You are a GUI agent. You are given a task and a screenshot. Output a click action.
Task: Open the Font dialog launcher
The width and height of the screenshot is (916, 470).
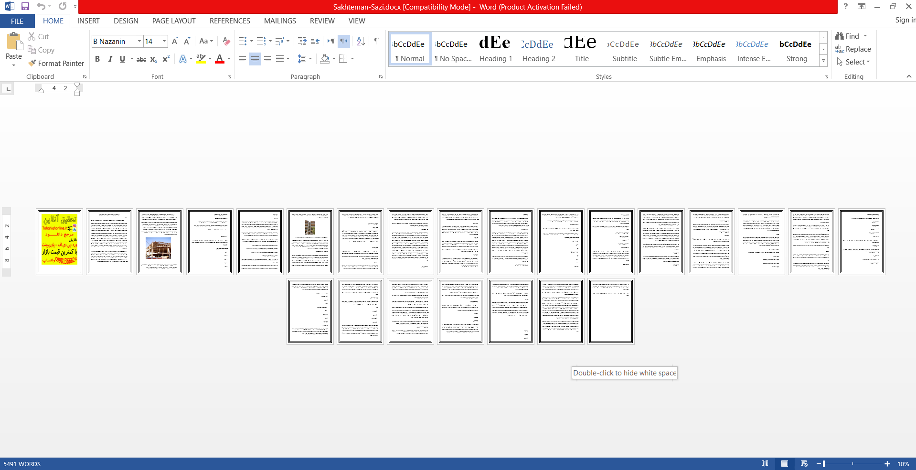(229, 77)
